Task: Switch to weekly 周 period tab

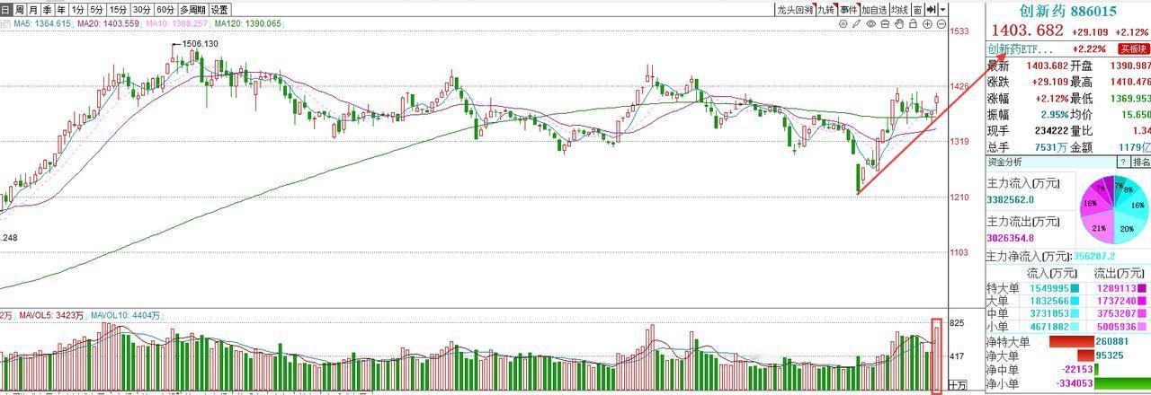Action: pos(20,10)
